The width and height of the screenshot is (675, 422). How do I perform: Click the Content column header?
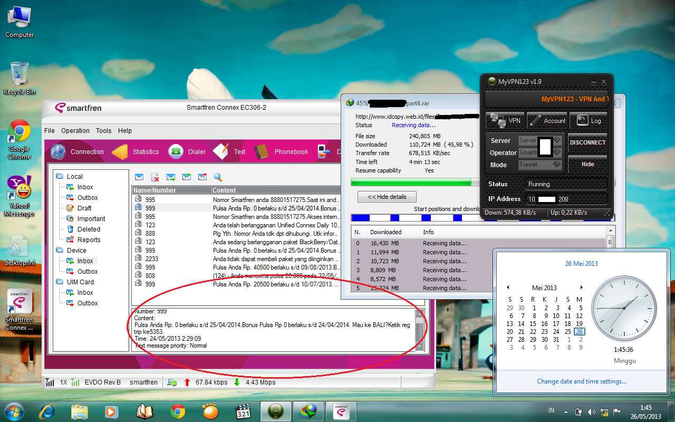coord(276,190)
